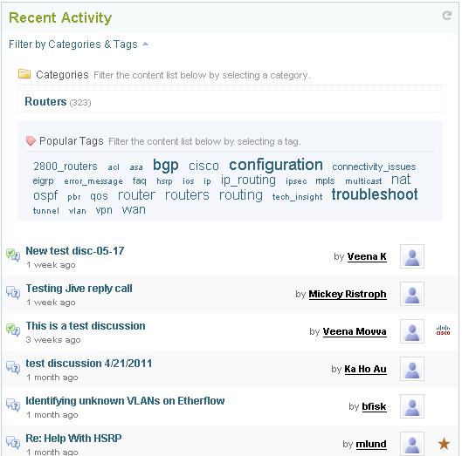Click the star badge next to mlund
Screen dimensions: 462x456
pos(444,443)
